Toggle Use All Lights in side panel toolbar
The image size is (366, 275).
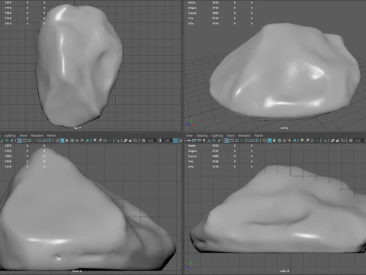click(x=290, y=141)
